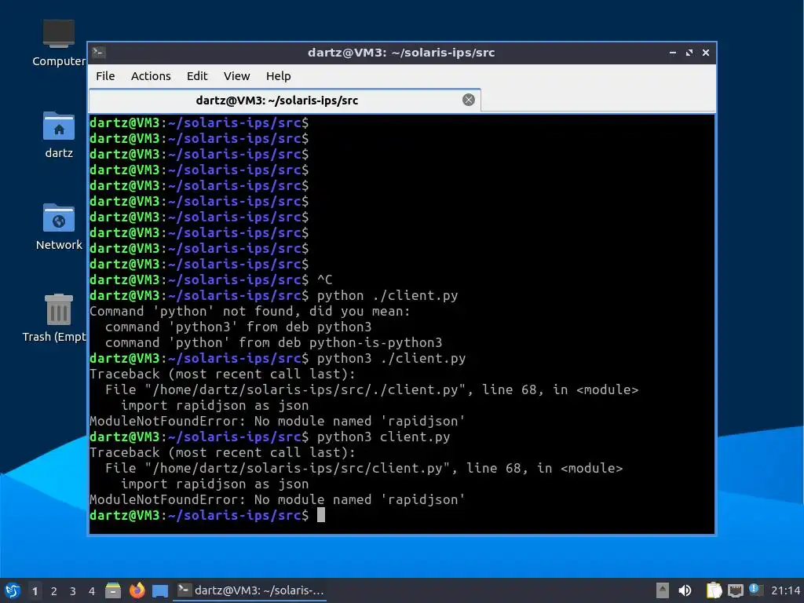Open the Computer desktop icon
The image size is (804, 603).
[58, 43]
